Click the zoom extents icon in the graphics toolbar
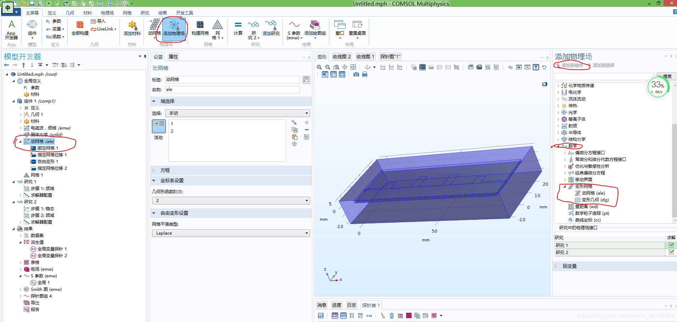Viewport: 677px width, 322px height. tap(353, 67)
